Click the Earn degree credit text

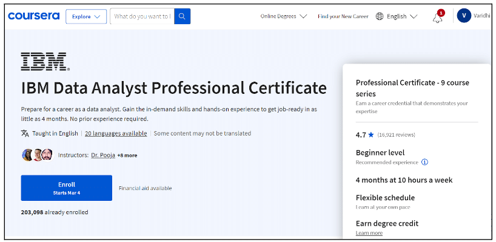[x=387, y=223]
